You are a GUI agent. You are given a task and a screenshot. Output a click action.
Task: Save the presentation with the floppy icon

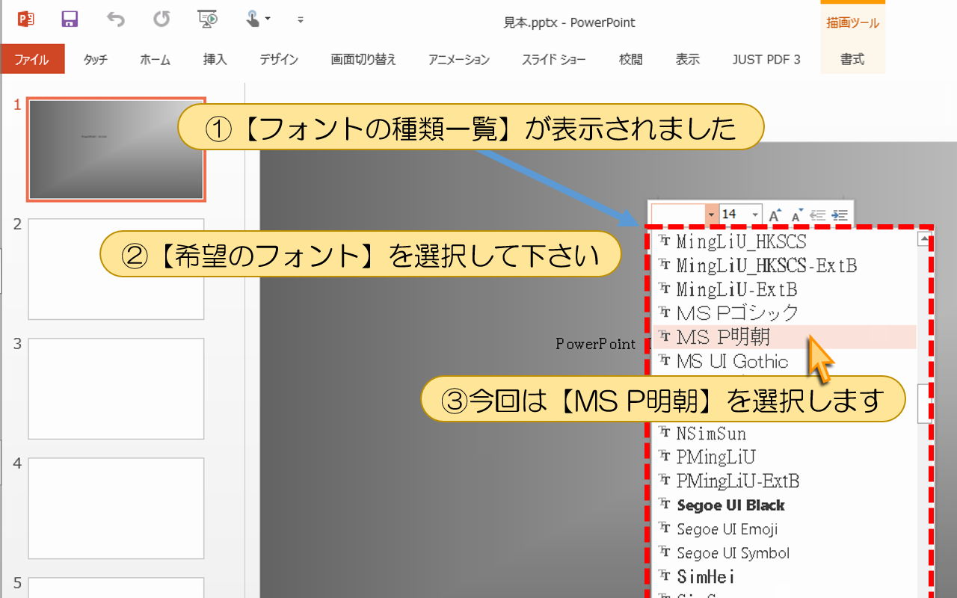pos(70,19)
